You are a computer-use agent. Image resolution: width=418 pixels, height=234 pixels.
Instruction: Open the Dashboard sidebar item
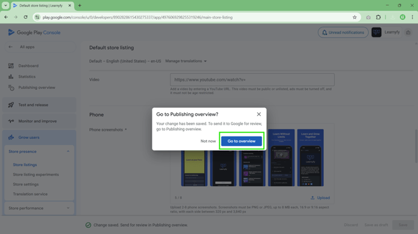point(29,65)
